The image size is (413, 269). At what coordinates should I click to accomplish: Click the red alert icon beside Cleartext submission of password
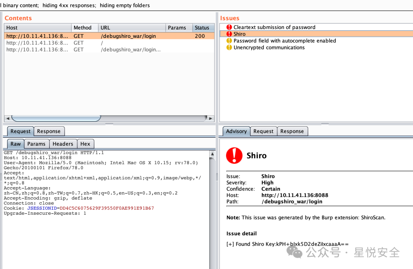pyautogui.click(x=229, y=27)
